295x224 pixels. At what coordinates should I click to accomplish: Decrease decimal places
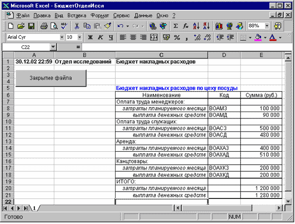[207, 37]
